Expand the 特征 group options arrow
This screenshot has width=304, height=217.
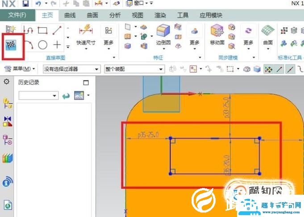[200, 58]
